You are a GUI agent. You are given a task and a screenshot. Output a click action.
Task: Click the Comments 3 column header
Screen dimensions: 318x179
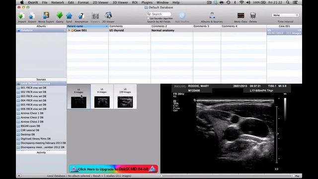pyautogui.click(x=207, y=26)
